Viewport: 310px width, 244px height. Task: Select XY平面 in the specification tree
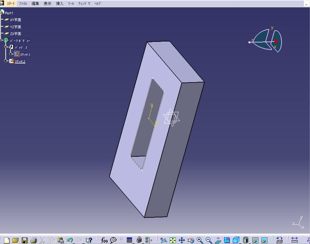pos(15,20)
